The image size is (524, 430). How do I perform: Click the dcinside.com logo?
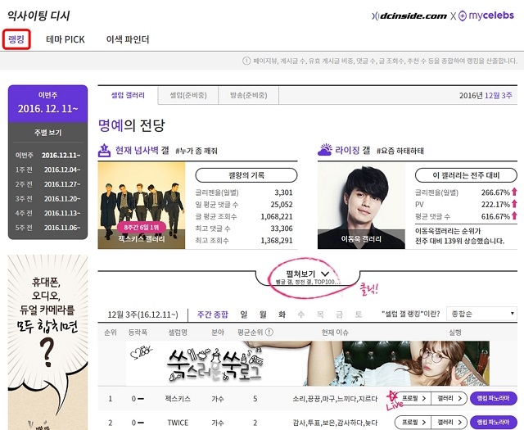pos(409,16)
